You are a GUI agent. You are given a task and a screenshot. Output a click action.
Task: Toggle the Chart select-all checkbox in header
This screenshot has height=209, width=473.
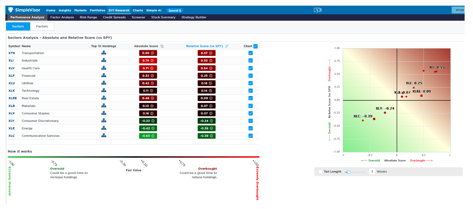click(256, 46)
